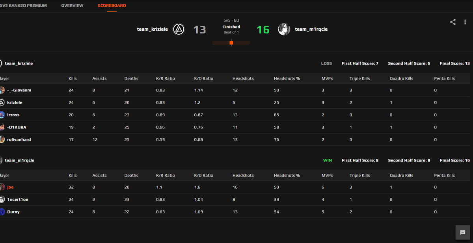The height and width of the screenshot is (243, 473).
Task: Click lcross player avatar
Action: [2, 115]
